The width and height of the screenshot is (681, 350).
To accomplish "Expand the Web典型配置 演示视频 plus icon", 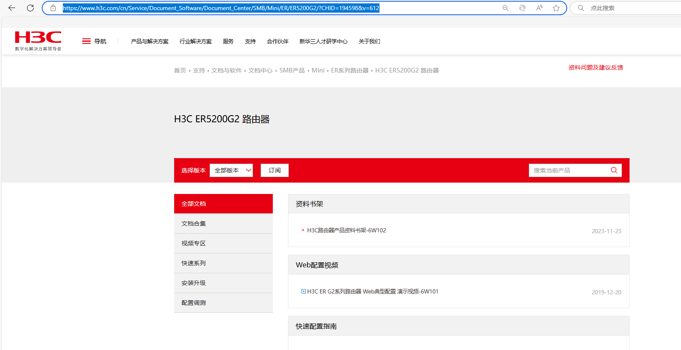I will [x=303, y=291].
